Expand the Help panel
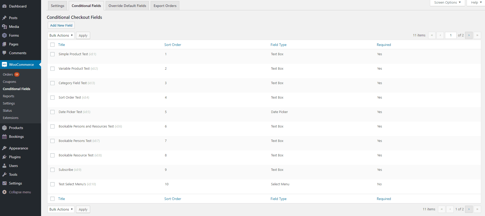This screenshot has width=485, height=216. 476,3
